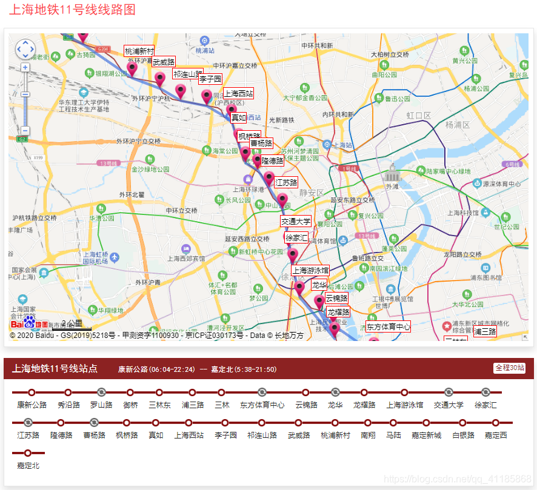Viewport: 537px width, 490px height.
Task: Pan the map down with the arrow
Action: click(x=25, y=55)
